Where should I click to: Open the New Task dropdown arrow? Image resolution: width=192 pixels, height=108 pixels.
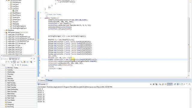tap(8, 62)
